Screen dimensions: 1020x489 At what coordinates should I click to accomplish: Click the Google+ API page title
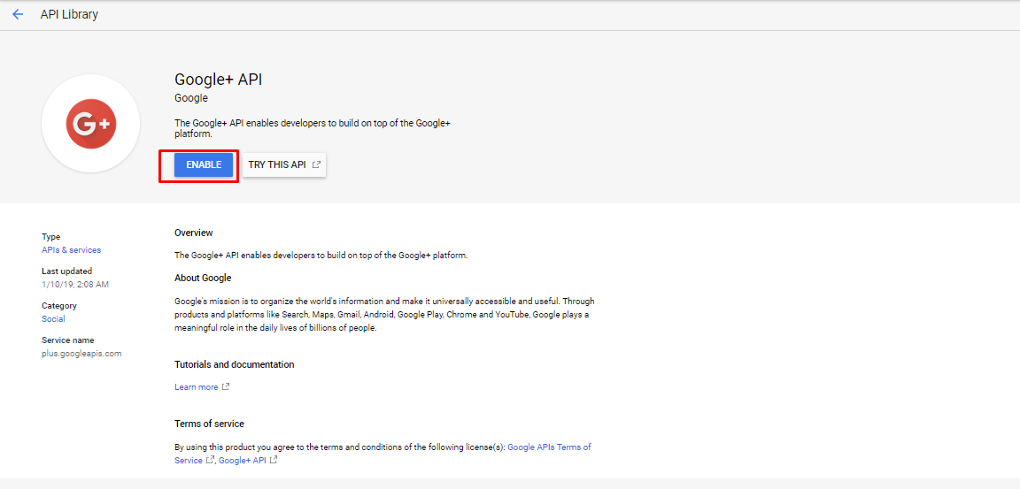(218, 80)
